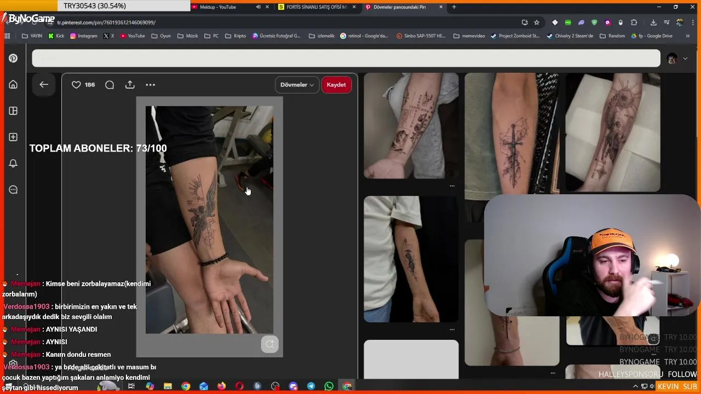Select the Dövmeler panosundaki Pin tab

tap(400, 7)
